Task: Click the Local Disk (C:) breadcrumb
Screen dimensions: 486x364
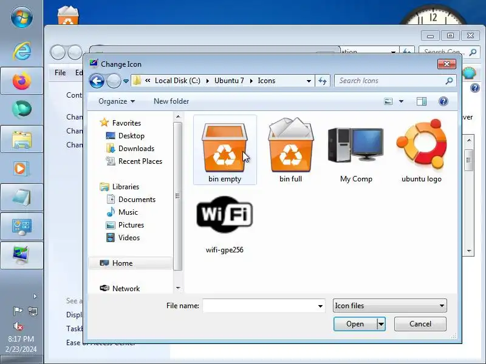Action: tap(177, 81)
